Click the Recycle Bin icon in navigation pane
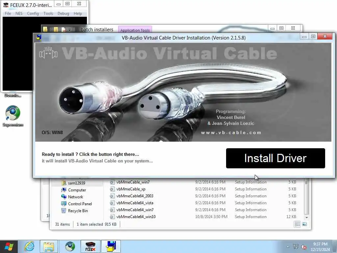 tap(64, 211)
